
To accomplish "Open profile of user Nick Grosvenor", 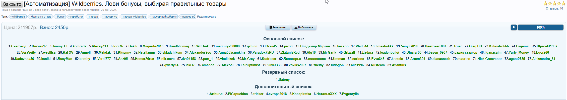I will click(490, 59).
